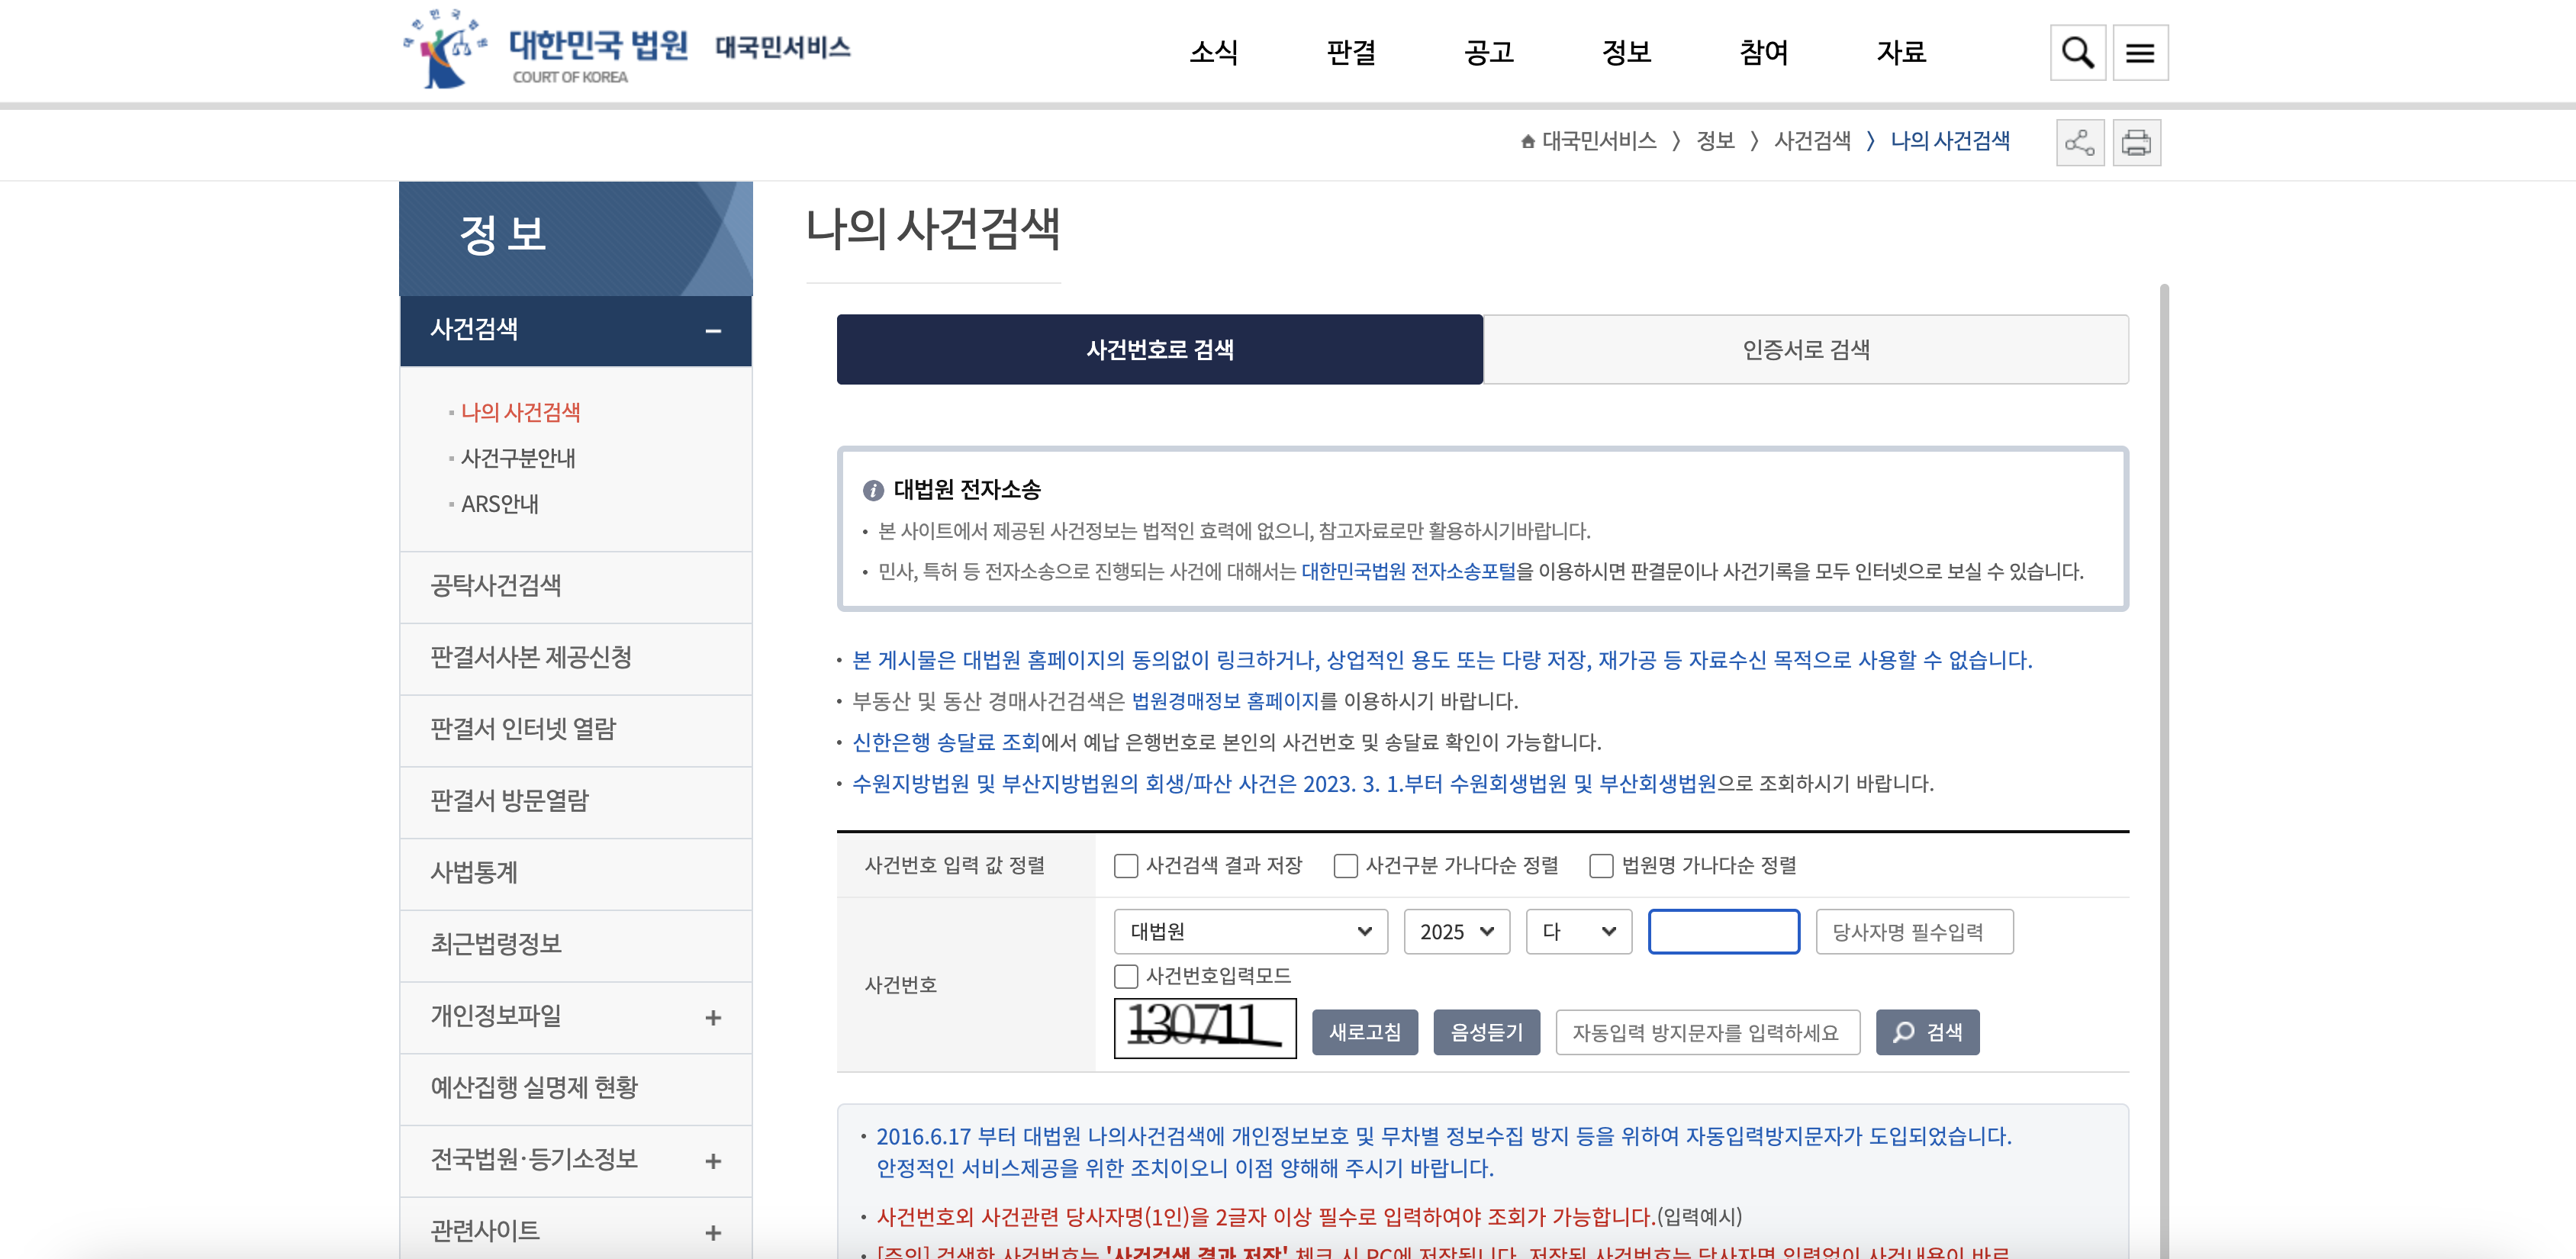This screenshot has width=2576, height=1259.
Task: Open 대한민국법원 전자소송포털 link
Action: (x=1408, y=571)
